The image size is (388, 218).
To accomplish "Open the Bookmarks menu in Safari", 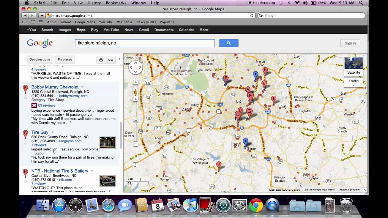I will coord(116,3).
